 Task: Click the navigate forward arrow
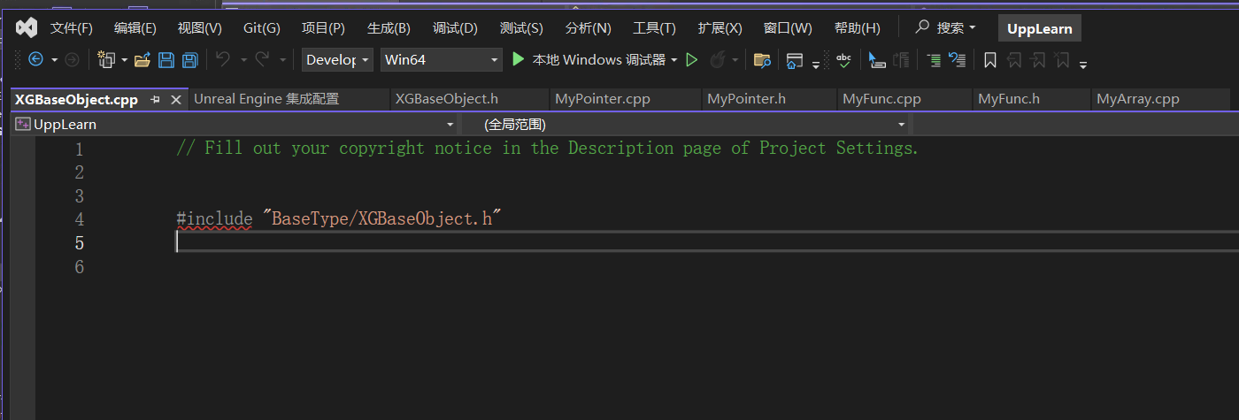point(72,60)
